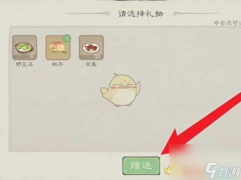241x180 pixels.
Task: Deselect the 已选 overlay on the peach
Action: point(58,48)
